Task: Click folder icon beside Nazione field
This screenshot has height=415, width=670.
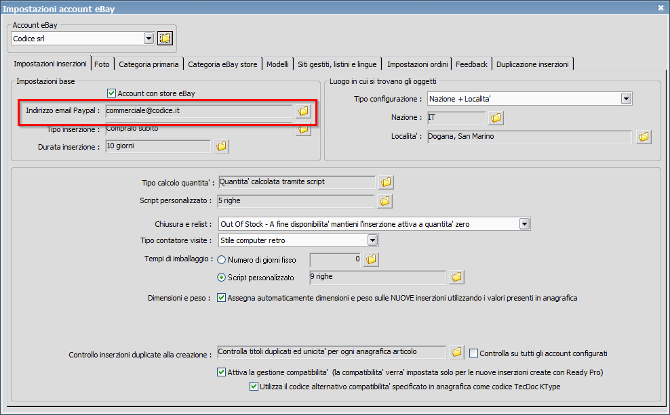Action: pos(496,118)
